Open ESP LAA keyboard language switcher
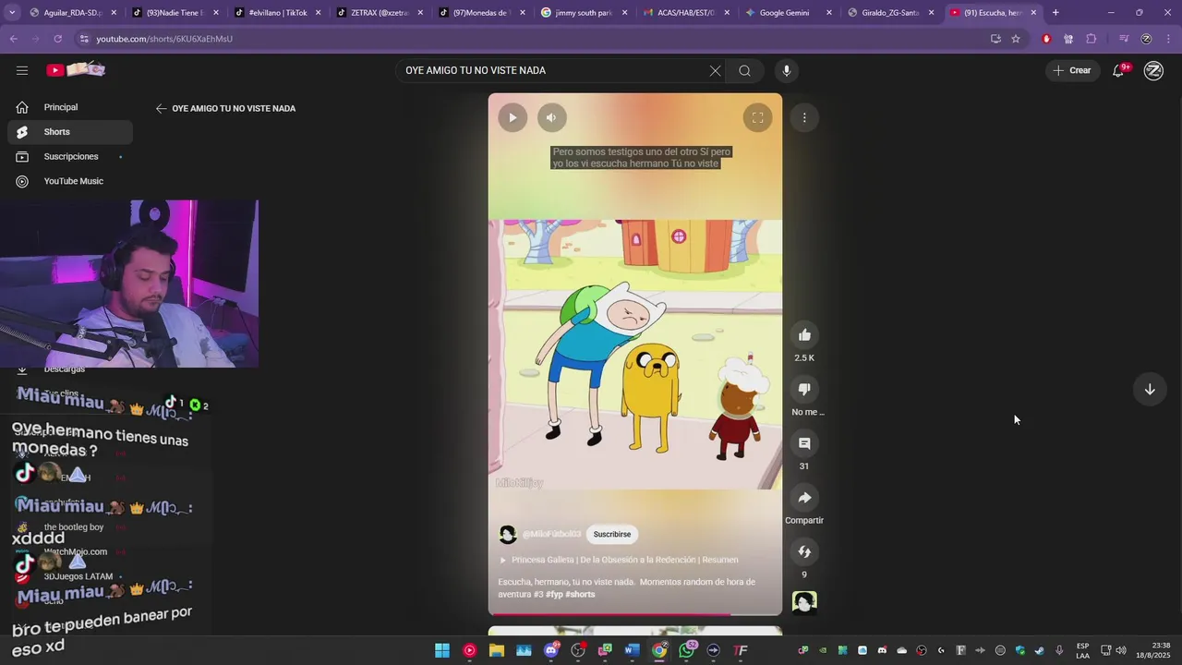The image size is (1182, 665). pyautogui.click(x=1082, y=651)
